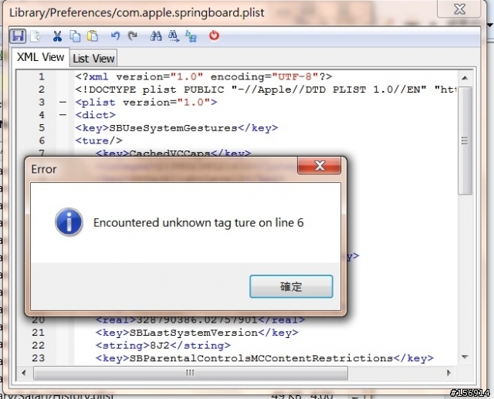The image size is (494, 399).
Task: Click the vertical scrollbar up arrow
Action: tap(465, 78)
